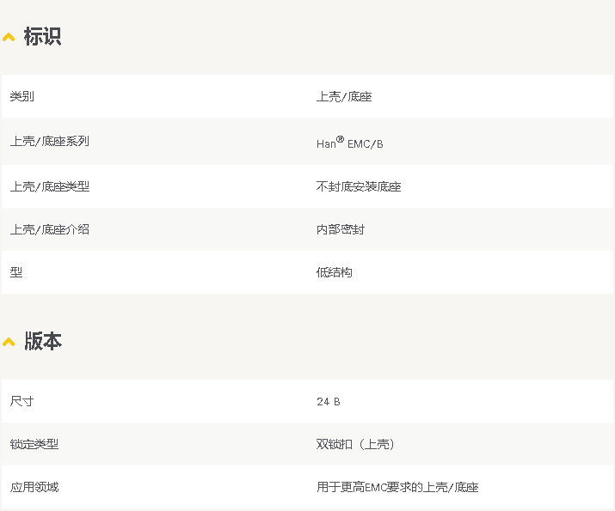
Task: Select the 用于更高EMC要求的上壳/底座 value
Action: click(397, 487)
